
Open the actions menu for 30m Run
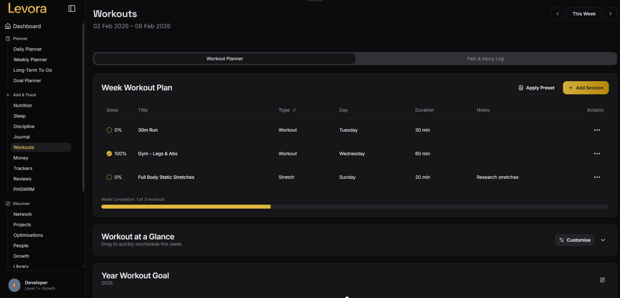pyautogui.click(x=597, y=130)
